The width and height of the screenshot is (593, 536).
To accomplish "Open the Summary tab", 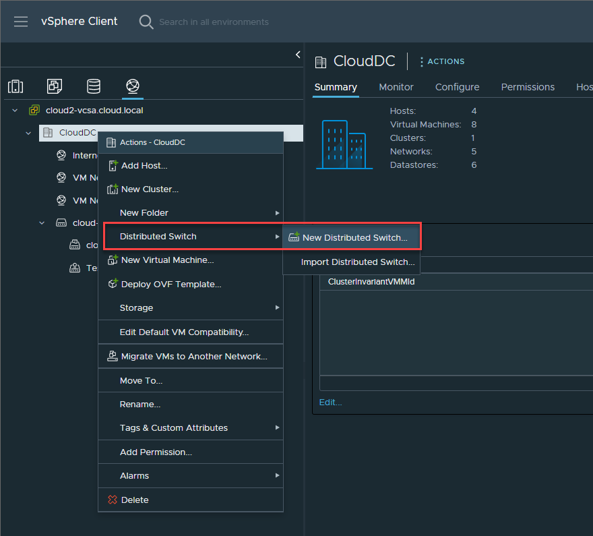I will point(336,87).
